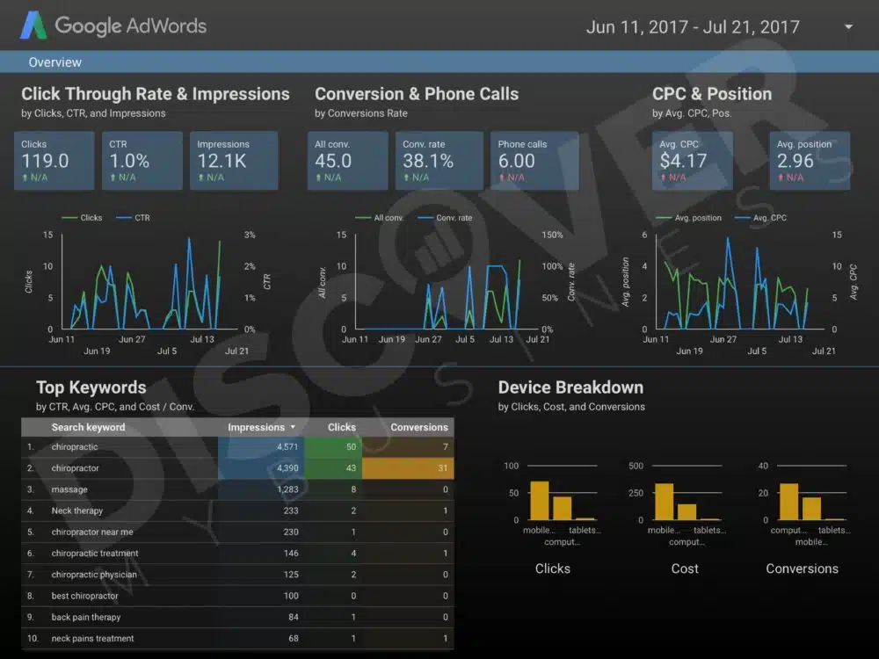879x659 pixels.
Task: Click the Clicks legend entry above the CTR chart
Action: tap(82, 217)
